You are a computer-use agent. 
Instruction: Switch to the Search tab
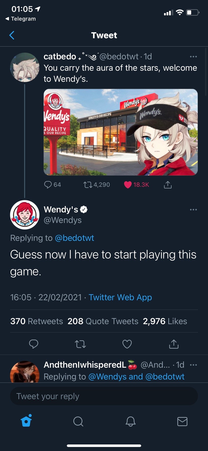(x=78, y=421)
